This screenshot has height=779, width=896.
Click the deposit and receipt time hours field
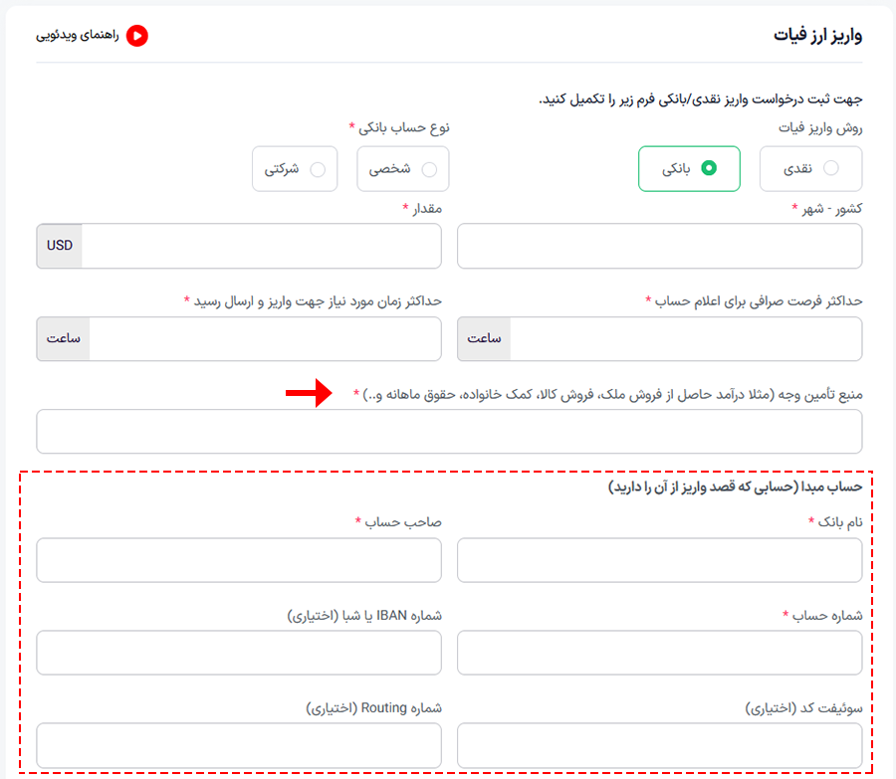[239, 338]
